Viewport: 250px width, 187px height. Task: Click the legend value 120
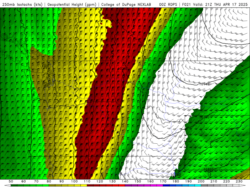pos(100,181)
